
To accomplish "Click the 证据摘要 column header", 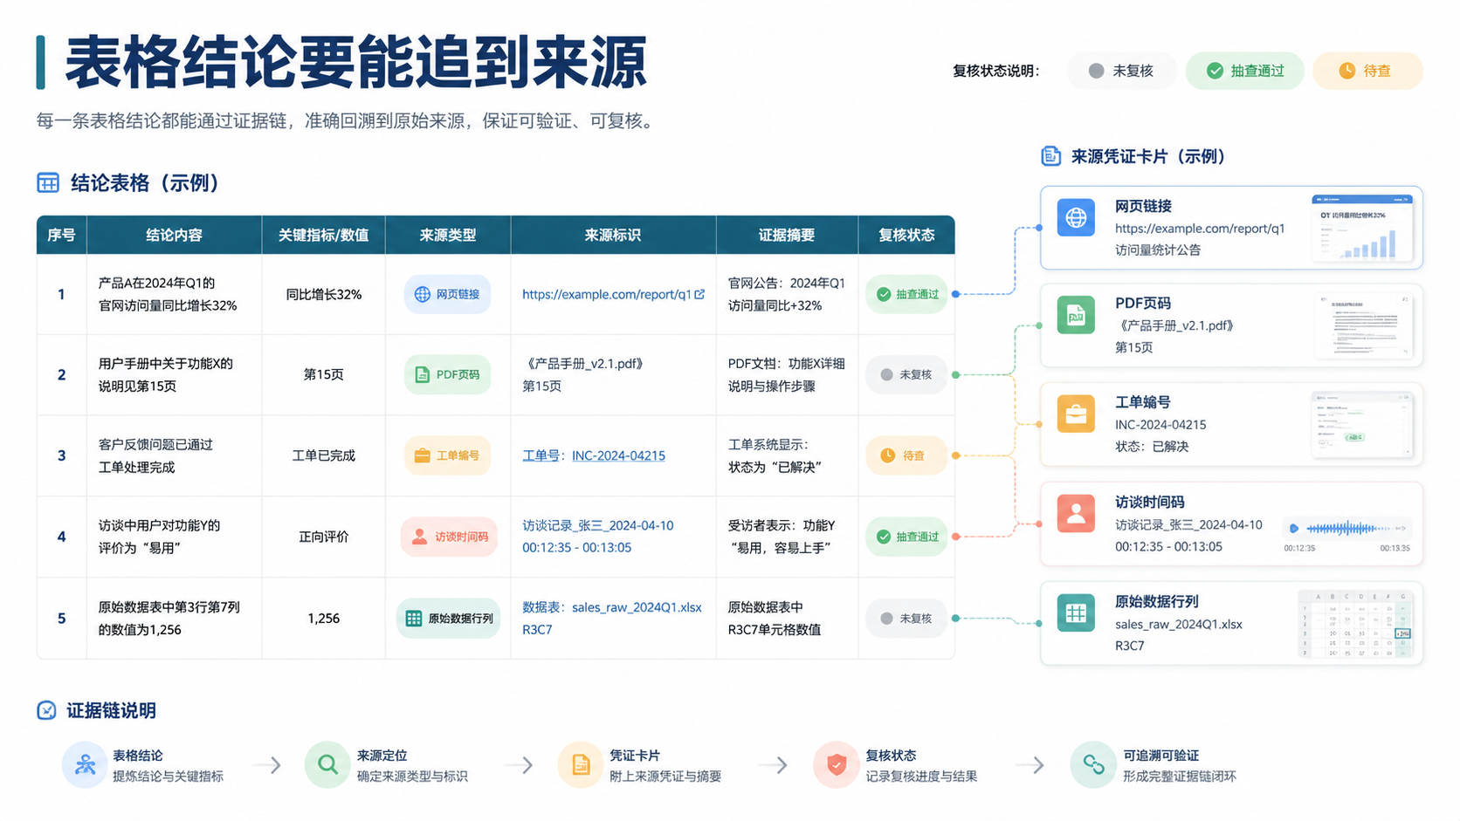I will (787, 235).
